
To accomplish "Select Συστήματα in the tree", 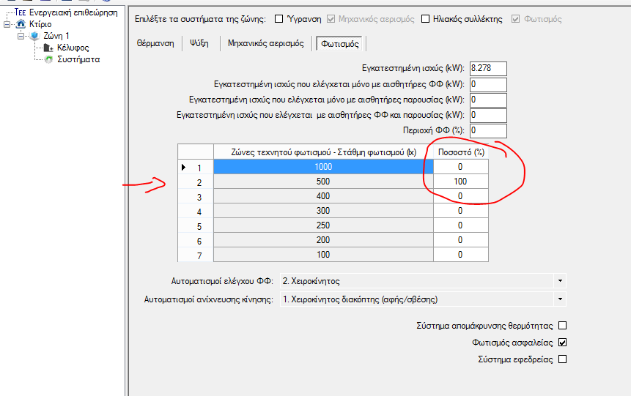I will (x=78, y=59).
